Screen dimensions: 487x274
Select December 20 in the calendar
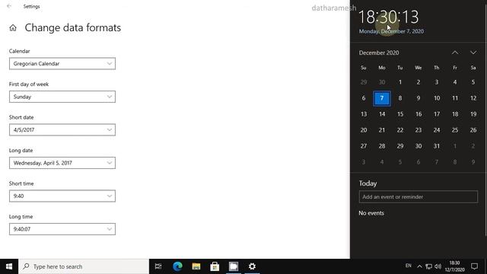[364, 130]
